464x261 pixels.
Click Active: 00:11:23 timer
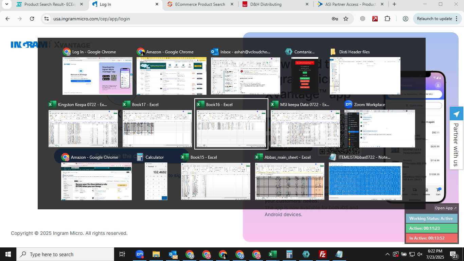coord(431,228)
